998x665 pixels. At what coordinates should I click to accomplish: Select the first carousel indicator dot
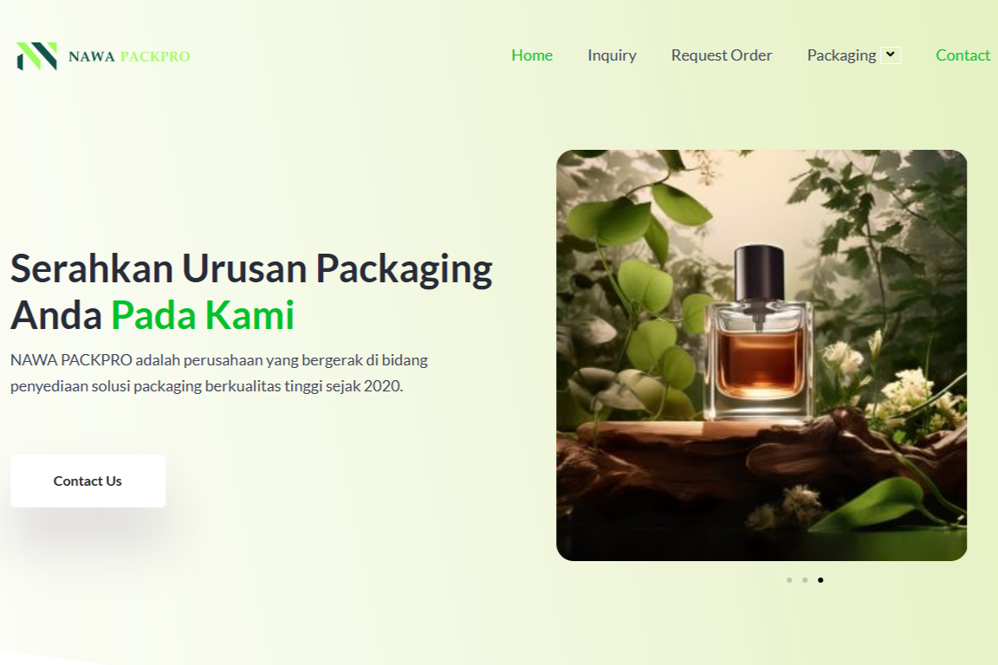pos(789,580)
